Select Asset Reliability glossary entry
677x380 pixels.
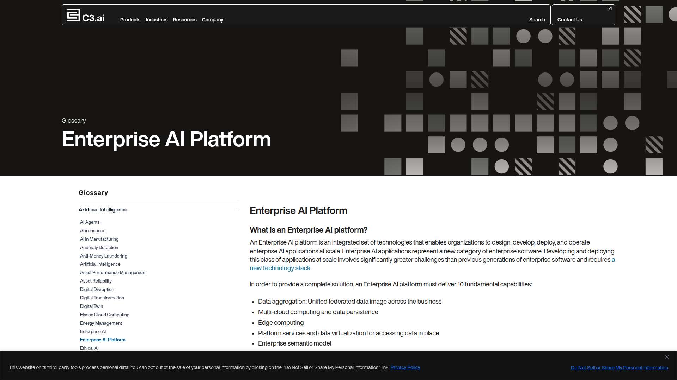tap(96, 281)
